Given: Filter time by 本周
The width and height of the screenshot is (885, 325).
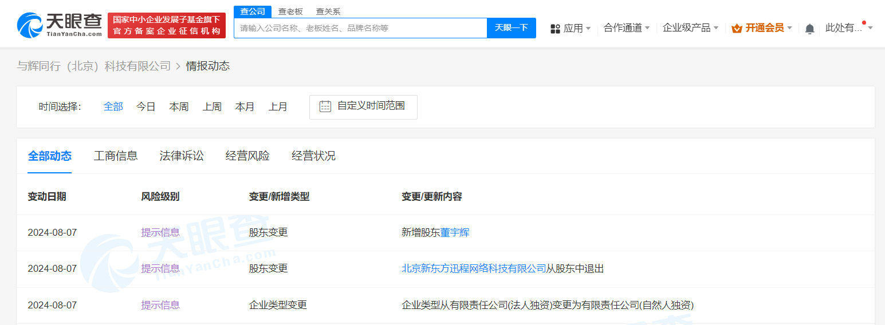Looking at the screenshot, I should [x=179, y=107].
